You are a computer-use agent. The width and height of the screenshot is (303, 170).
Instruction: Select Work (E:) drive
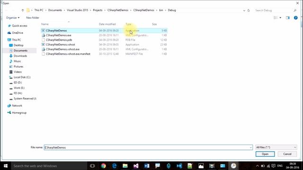(19, 88)
